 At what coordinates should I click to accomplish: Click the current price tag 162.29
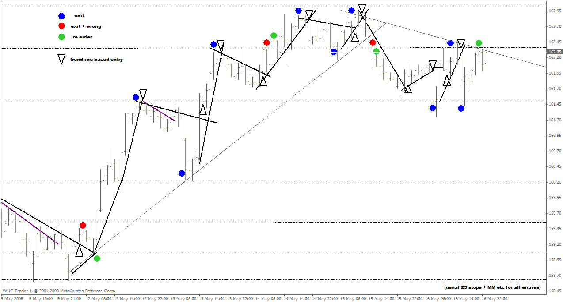tap(555, 52)
